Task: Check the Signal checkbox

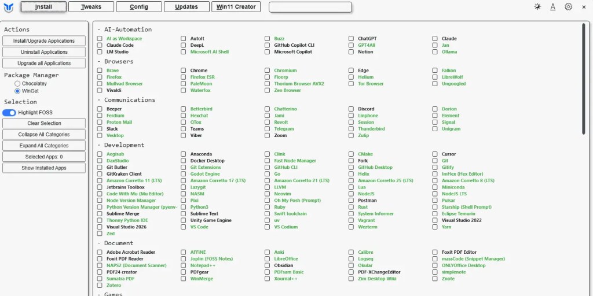Action: 435,123
